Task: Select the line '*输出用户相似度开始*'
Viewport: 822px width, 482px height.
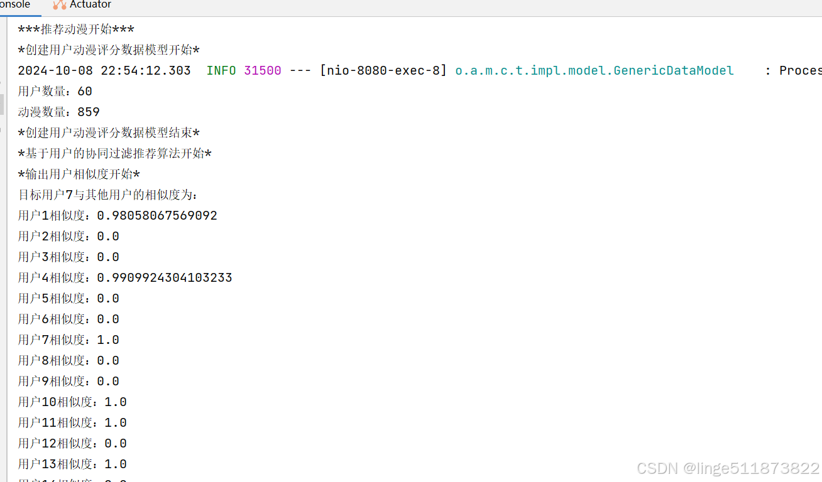Action: [79, 174]
